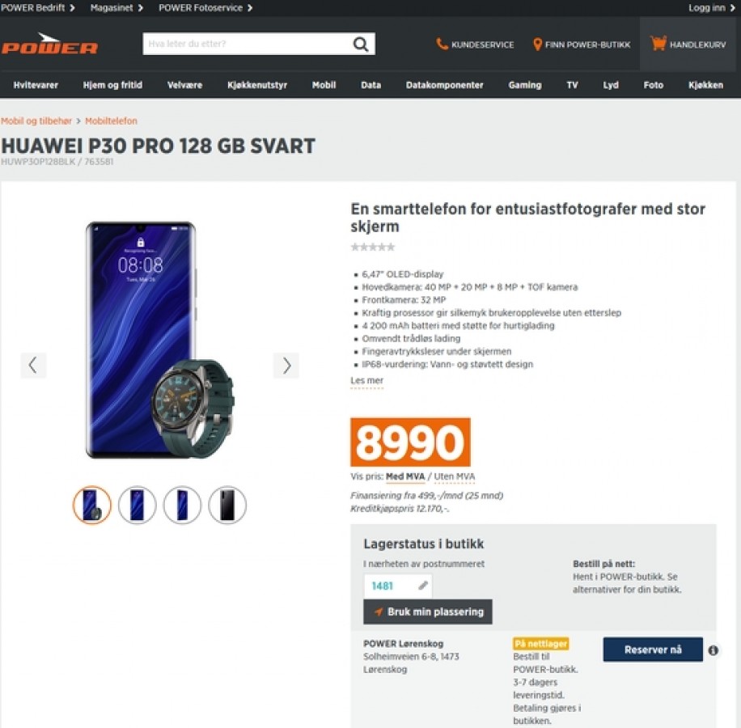
Task: Expand the POWER Fotoservice menu
Action: (x=205, y=7)
